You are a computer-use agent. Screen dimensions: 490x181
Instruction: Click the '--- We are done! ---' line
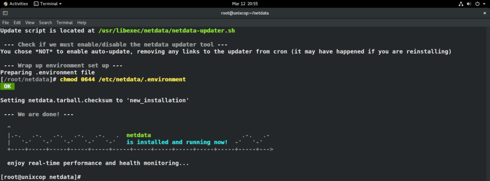(39, 114)
